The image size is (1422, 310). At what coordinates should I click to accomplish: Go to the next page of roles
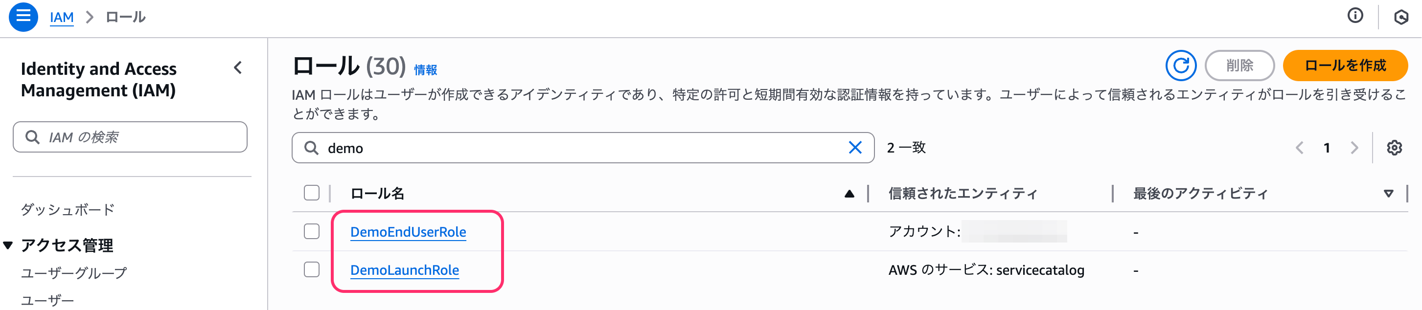pos(1355,148)
